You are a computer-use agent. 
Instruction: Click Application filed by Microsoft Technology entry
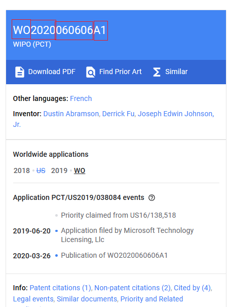pyautogui.click(x=127, y=235)
